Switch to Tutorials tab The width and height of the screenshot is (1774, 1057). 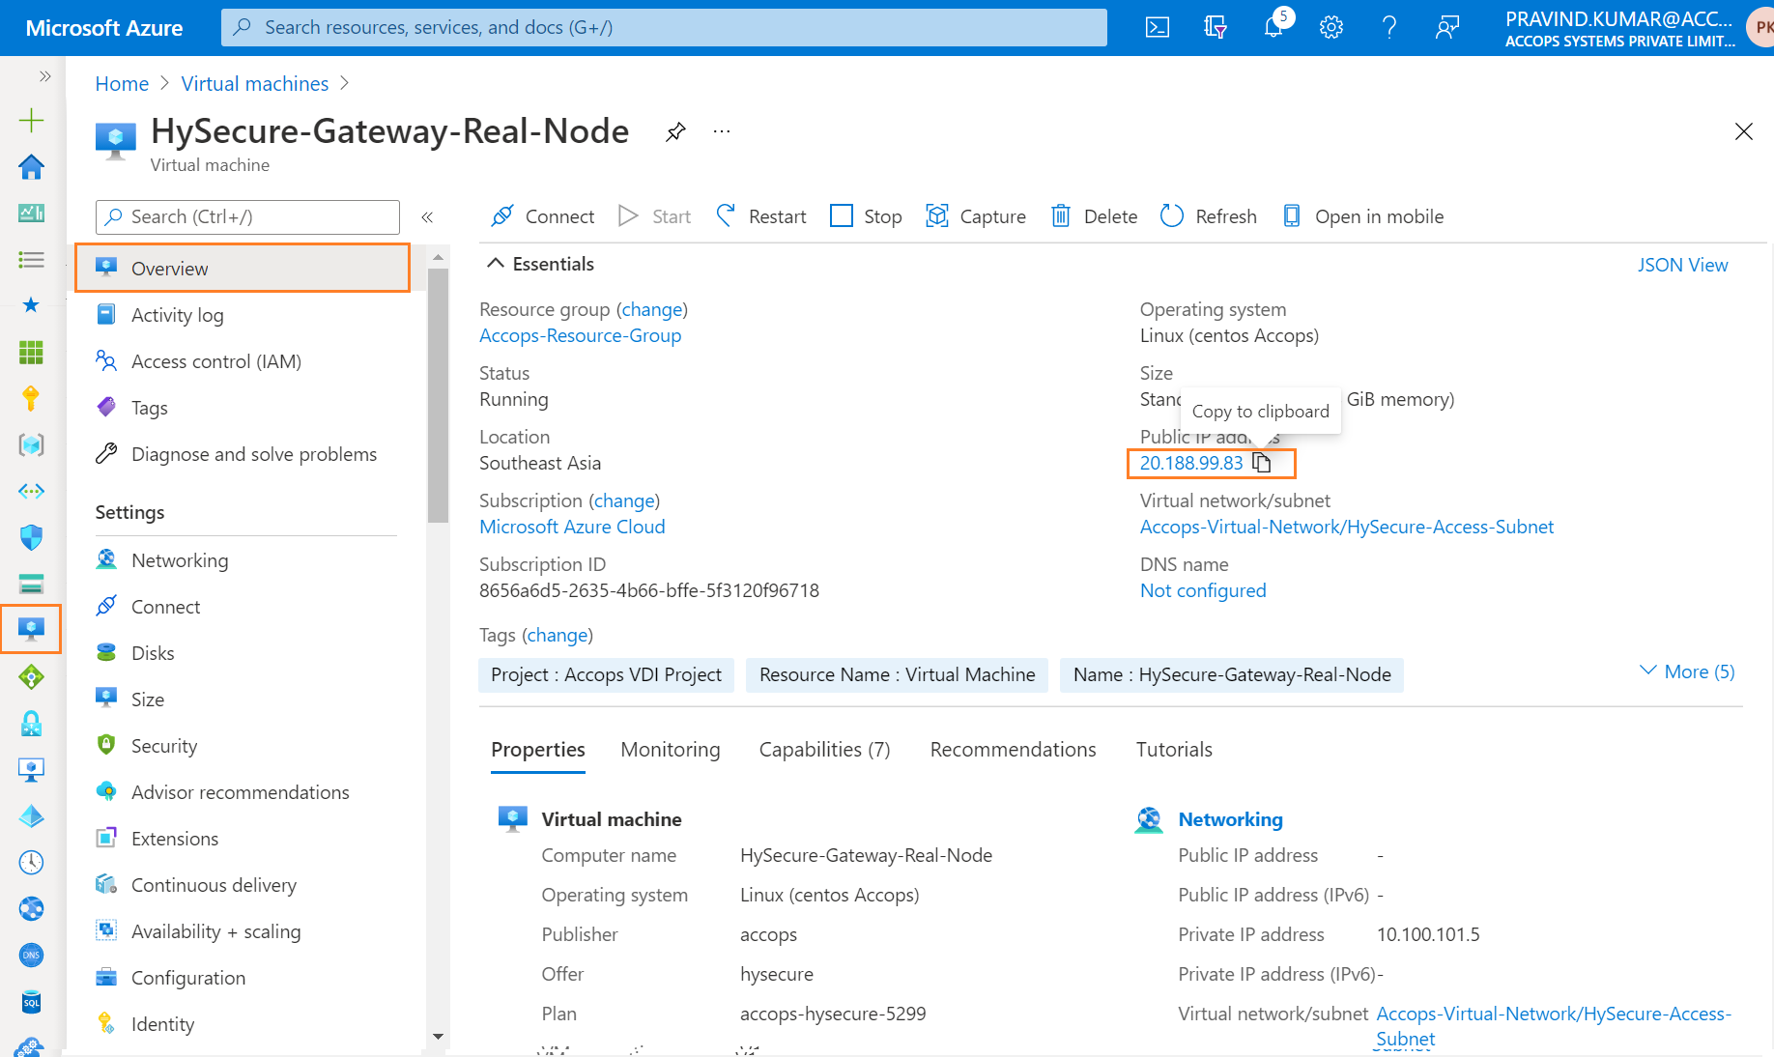click(x=1174, y=750)
